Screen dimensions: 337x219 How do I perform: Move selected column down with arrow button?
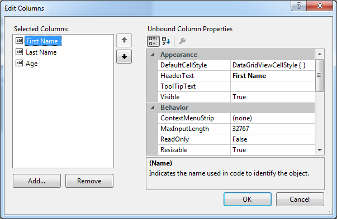point(124,57)
